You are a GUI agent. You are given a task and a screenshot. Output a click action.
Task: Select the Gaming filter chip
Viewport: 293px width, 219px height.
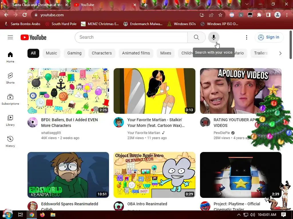pos(74,53)
